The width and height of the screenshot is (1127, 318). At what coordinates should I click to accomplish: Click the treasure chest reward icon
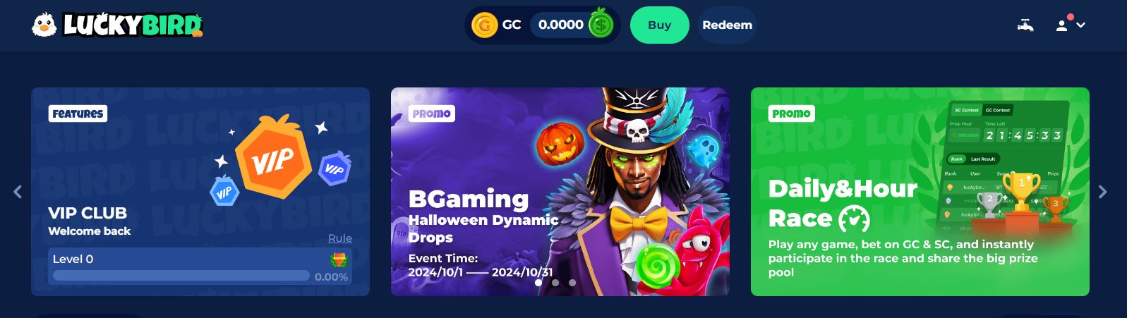click(x=339, y=259)
